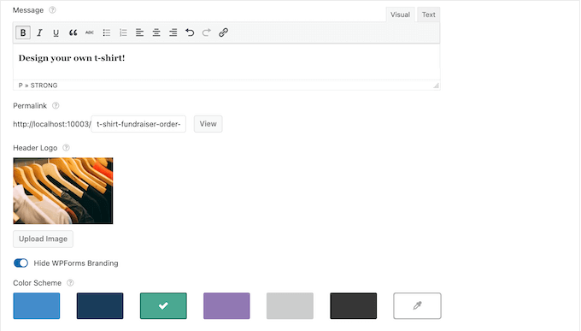The height and width of the screenshot is (331, 581).
Task: Redo the last edit
Action: (x=207, y=33)
